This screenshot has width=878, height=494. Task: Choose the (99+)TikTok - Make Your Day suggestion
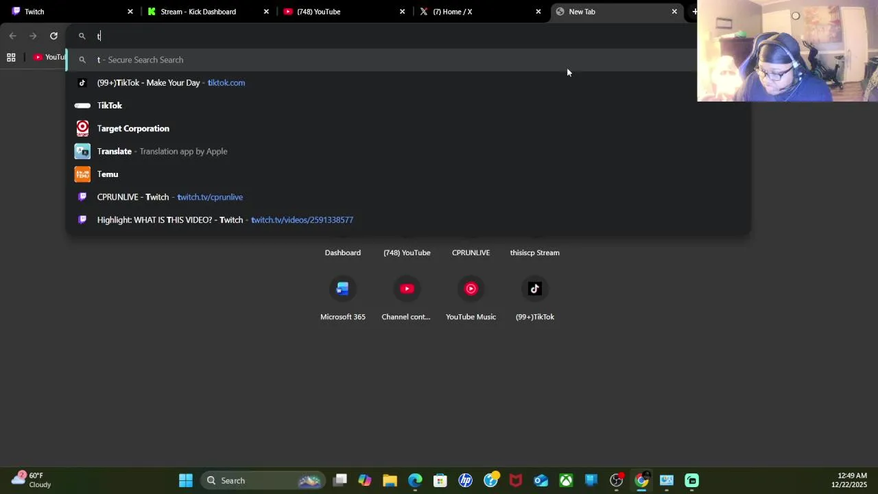point(407,82)
